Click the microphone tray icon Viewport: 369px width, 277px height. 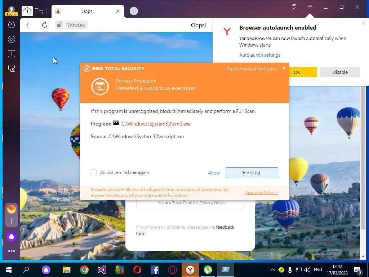click(290, 270)
